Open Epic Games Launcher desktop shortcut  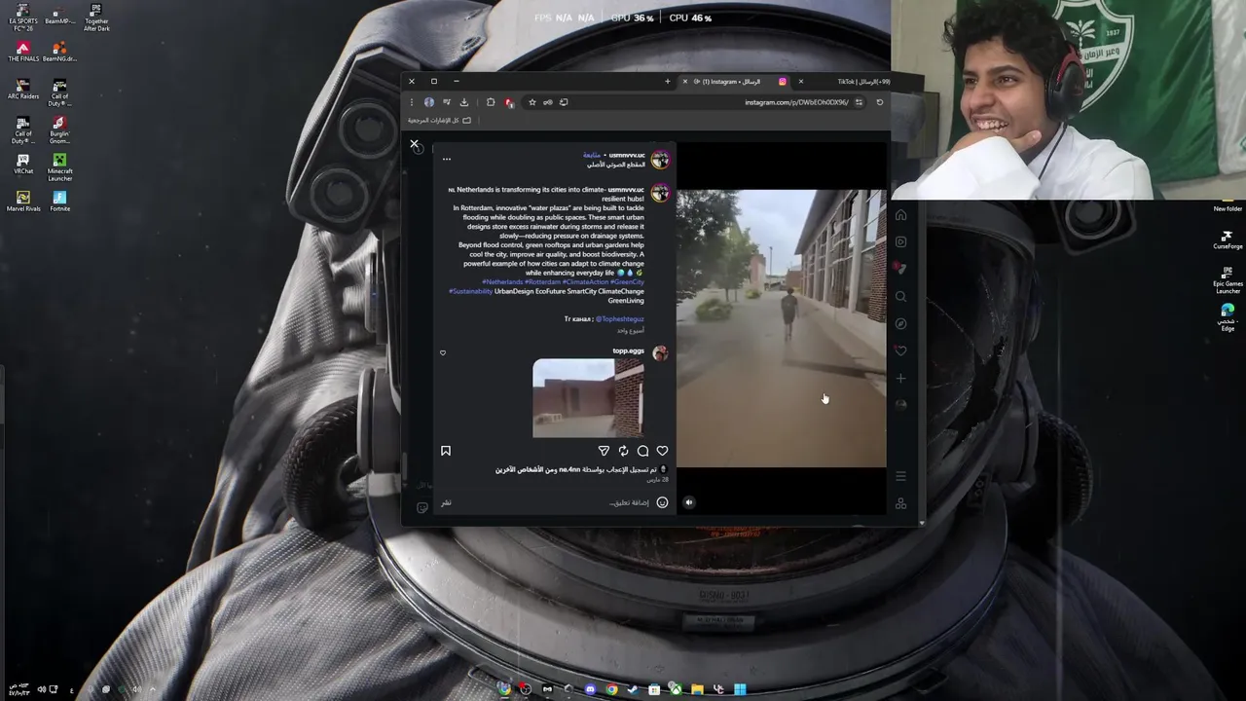click(x=1228, y=281)
